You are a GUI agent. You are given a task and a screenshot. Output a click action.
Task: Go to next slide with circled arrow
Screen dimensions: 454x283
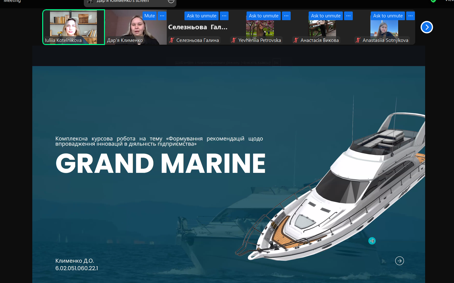[x=400, y=261]
